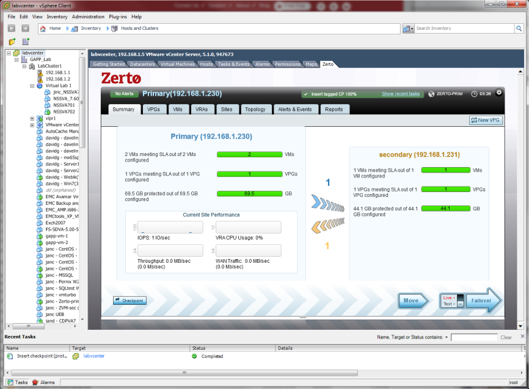This screenshot has width=529, height=389.
Task: Click the Move button
Action: pyautogui.click(x=413, y=301)
